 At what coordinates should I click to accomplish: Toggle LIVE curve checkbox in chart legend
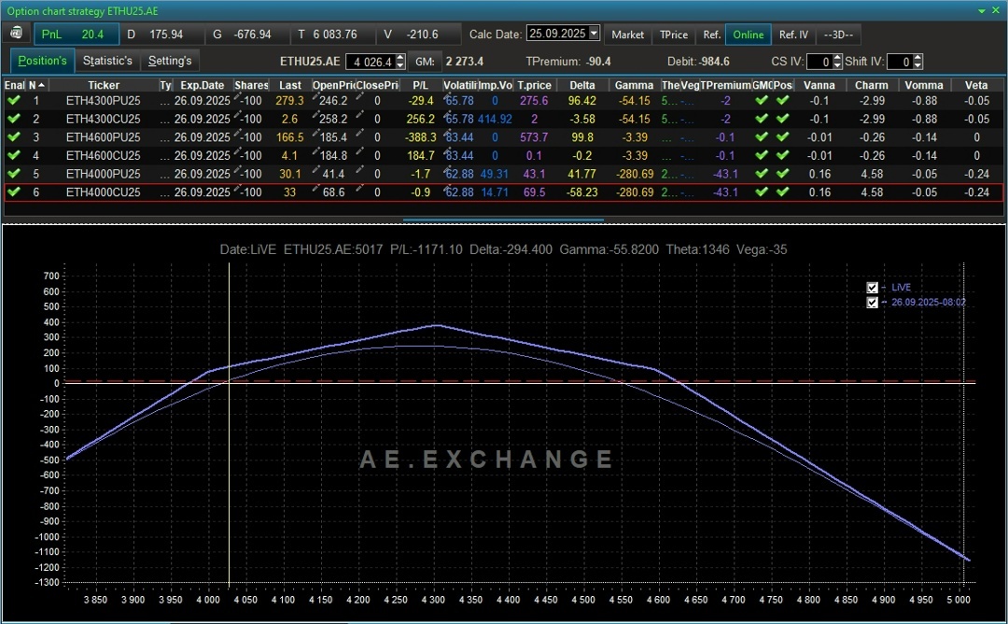(873, 288)
